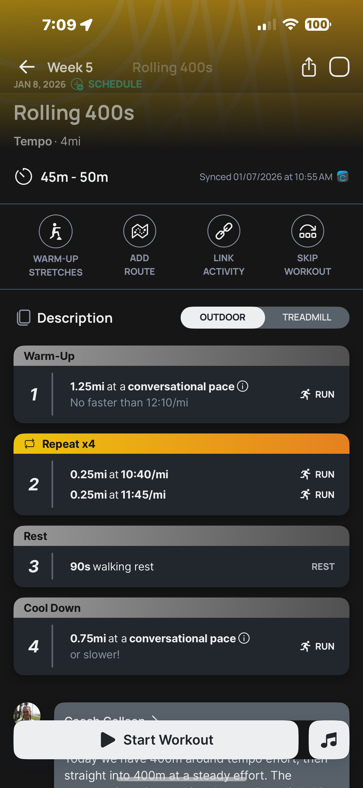Tap the share icon in the header

tap(309, 67)
